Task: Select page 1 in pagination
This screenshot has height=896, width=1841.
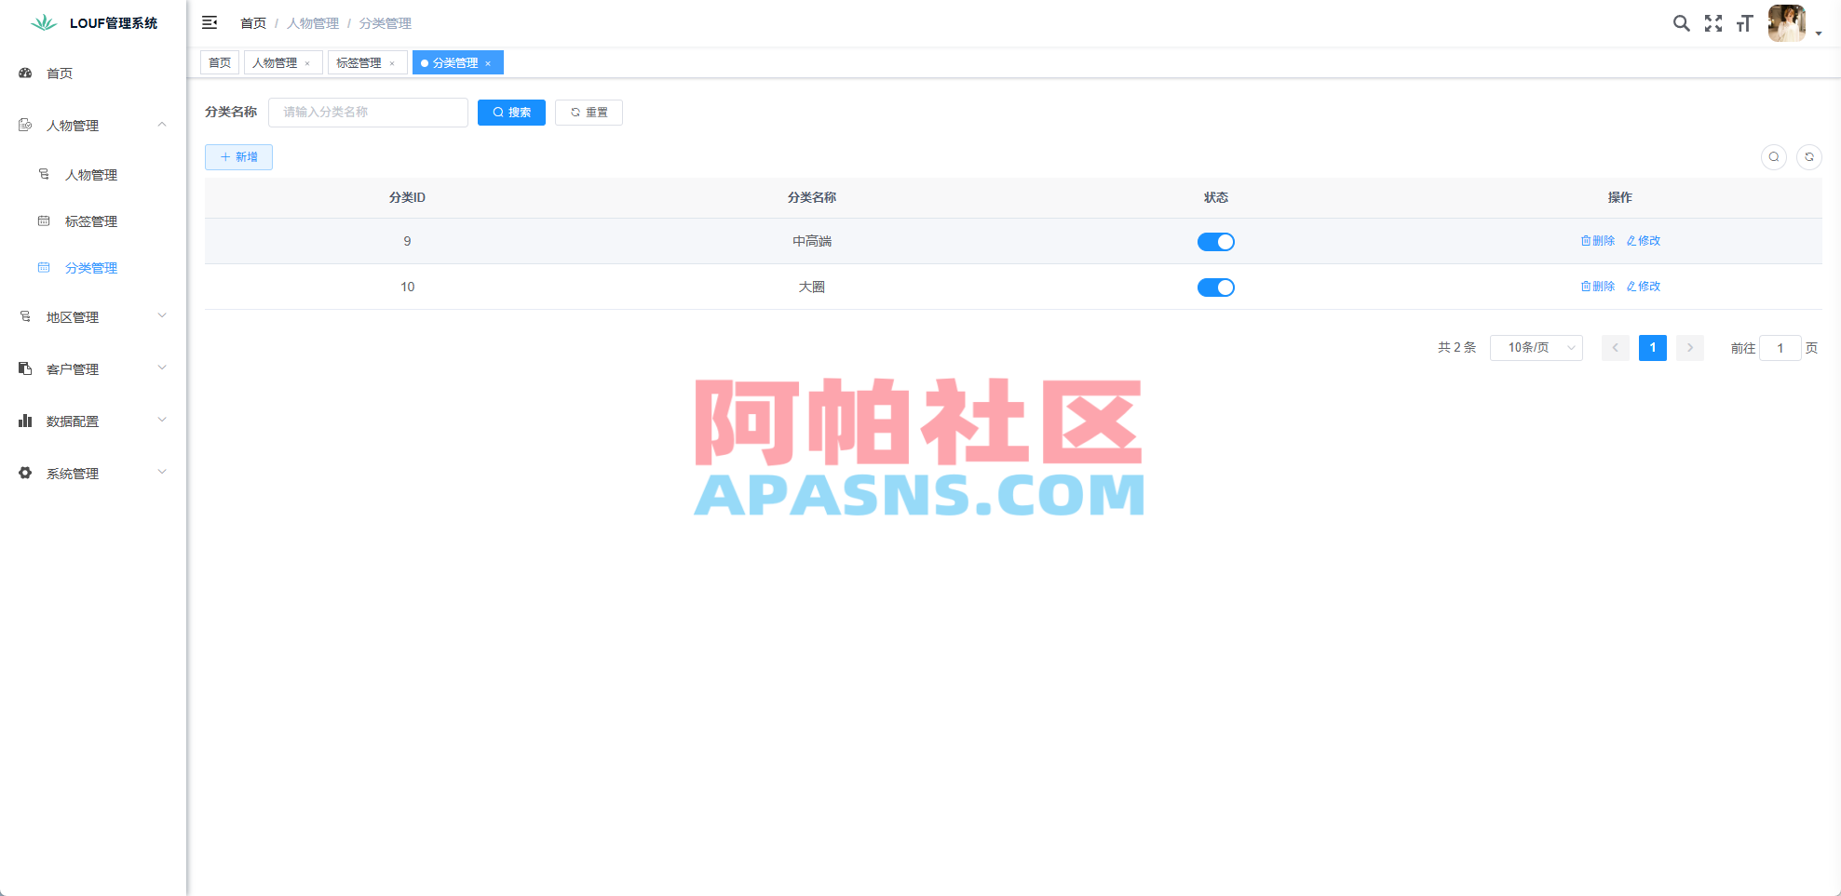Action: (x=1653, y=348)
